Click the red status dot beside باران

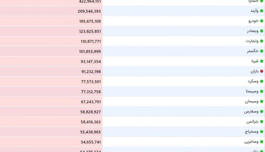coord(262,71)
